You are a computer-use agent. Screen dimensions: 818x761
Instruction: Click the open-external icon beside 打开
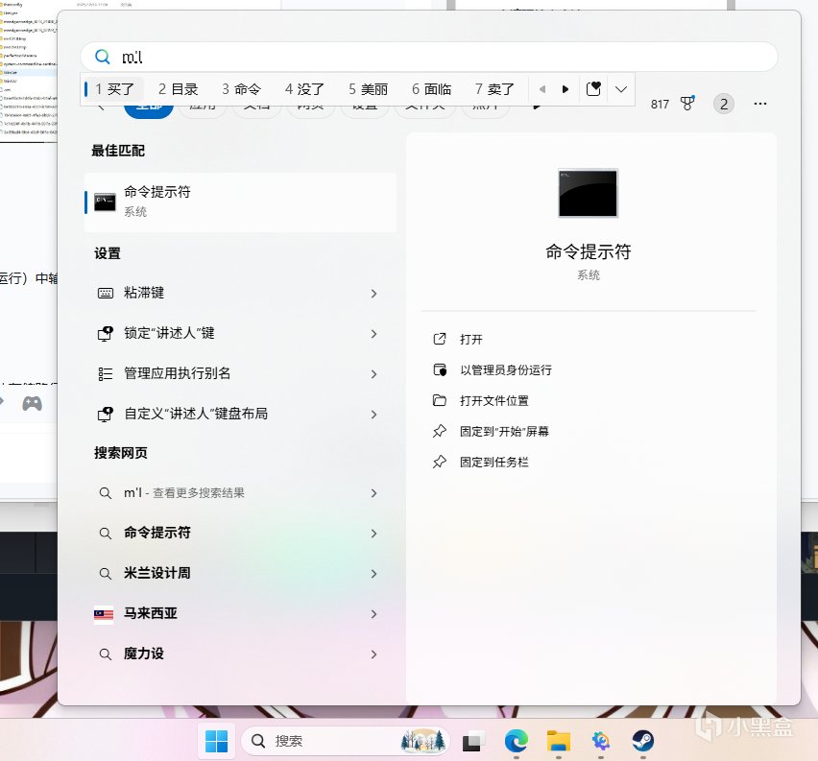pyautogui.click(x=440, y=339)
